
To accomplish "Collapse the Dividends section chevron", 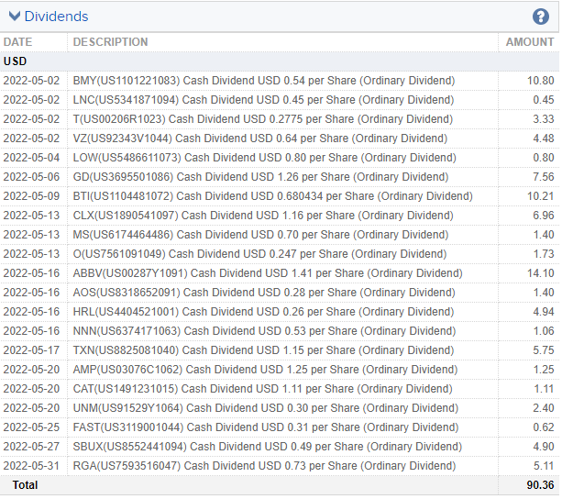I will (x=15, y=17).
